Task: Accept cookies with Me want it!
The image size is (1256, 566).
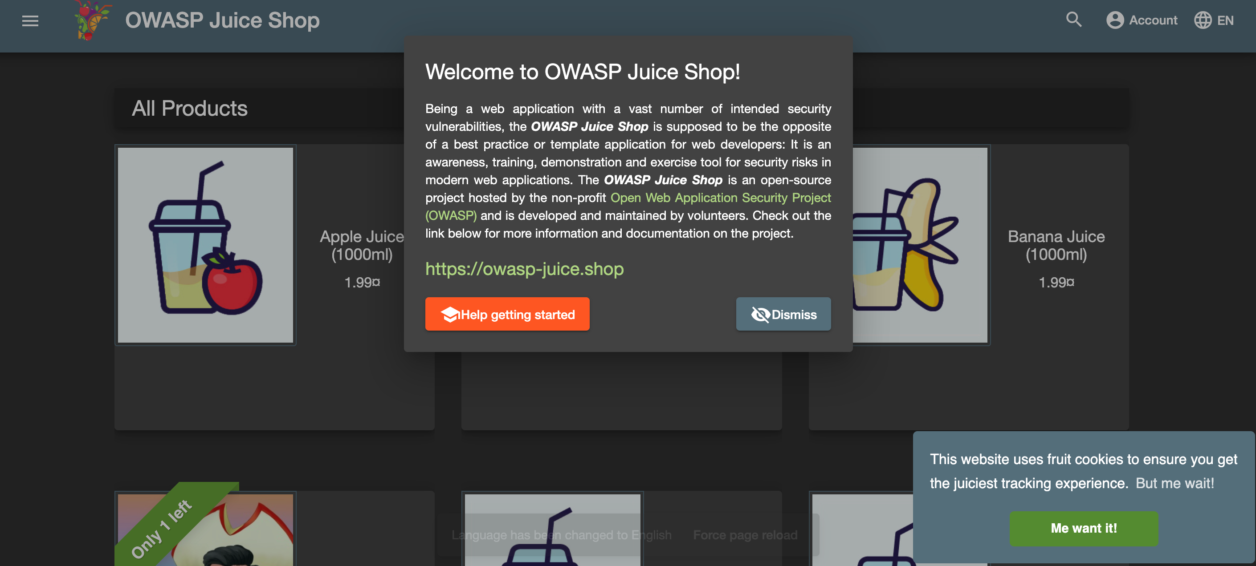Action: [x=1083, y=528]
